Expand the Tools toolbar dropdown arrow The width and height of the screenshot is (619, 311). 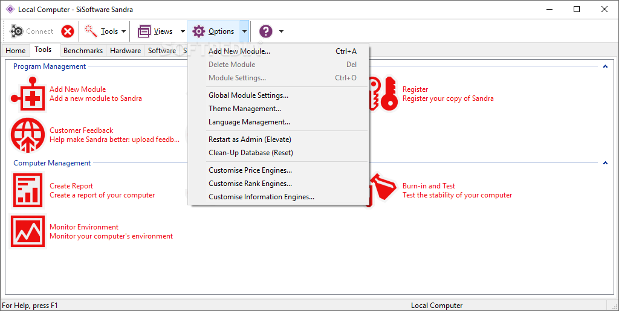click(123, 31)
